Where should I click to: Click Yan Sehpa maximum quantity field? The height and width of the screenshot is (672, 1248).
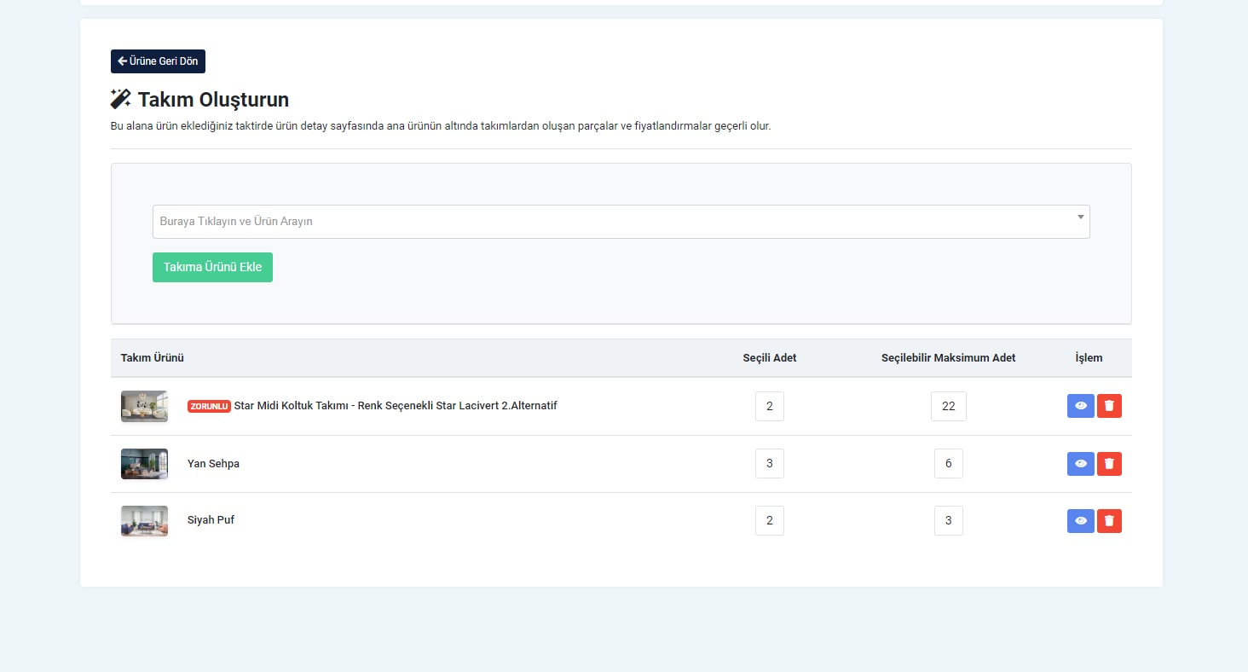948,464
